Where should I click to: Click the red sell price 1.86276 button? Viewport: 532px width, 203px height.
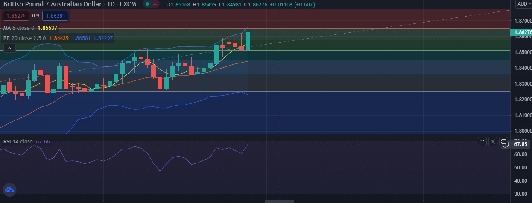pyautogui.click(x=16, y=16)
